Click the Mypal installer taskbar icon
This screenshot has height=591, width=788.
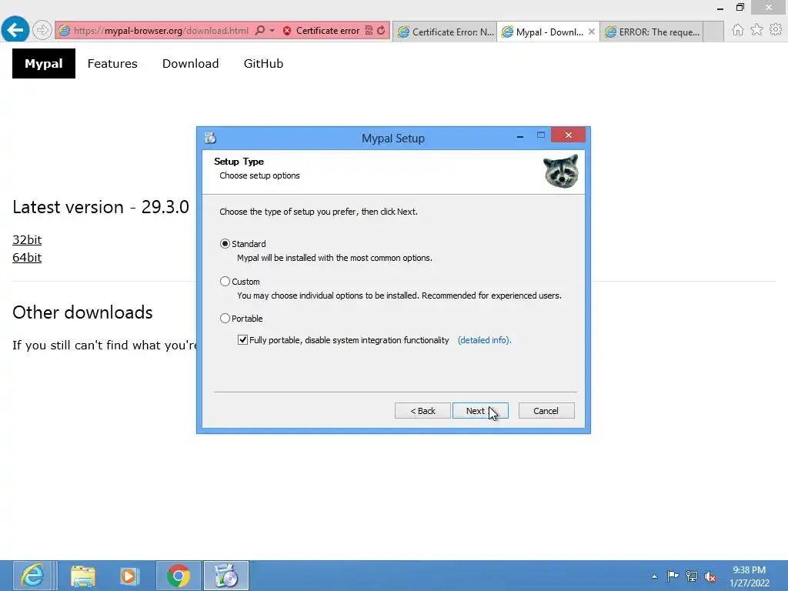225,576
